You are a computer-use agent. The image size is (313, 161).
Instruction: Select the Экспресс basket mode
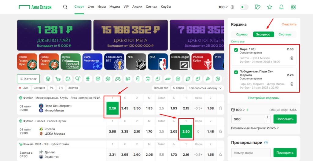263,34
